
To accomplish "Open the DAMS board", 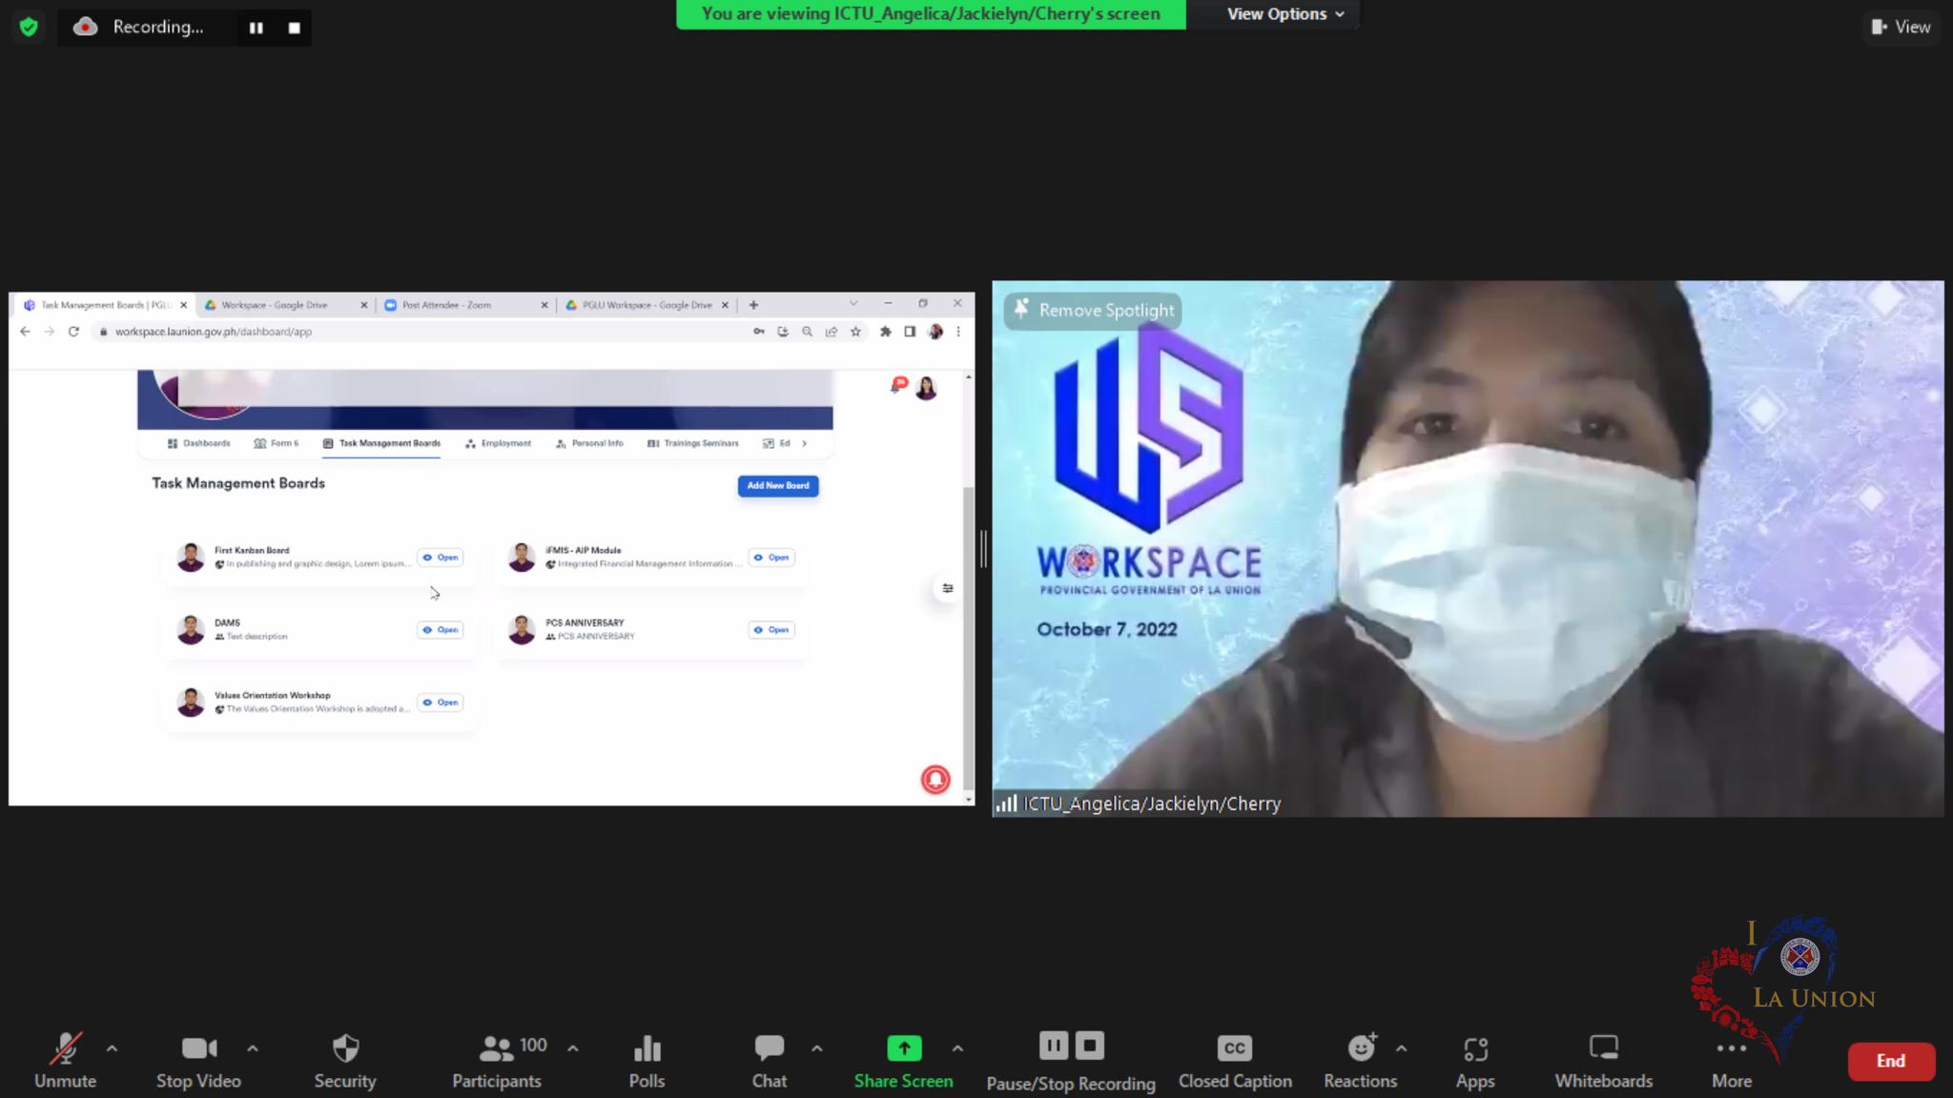I will point(441,630).
